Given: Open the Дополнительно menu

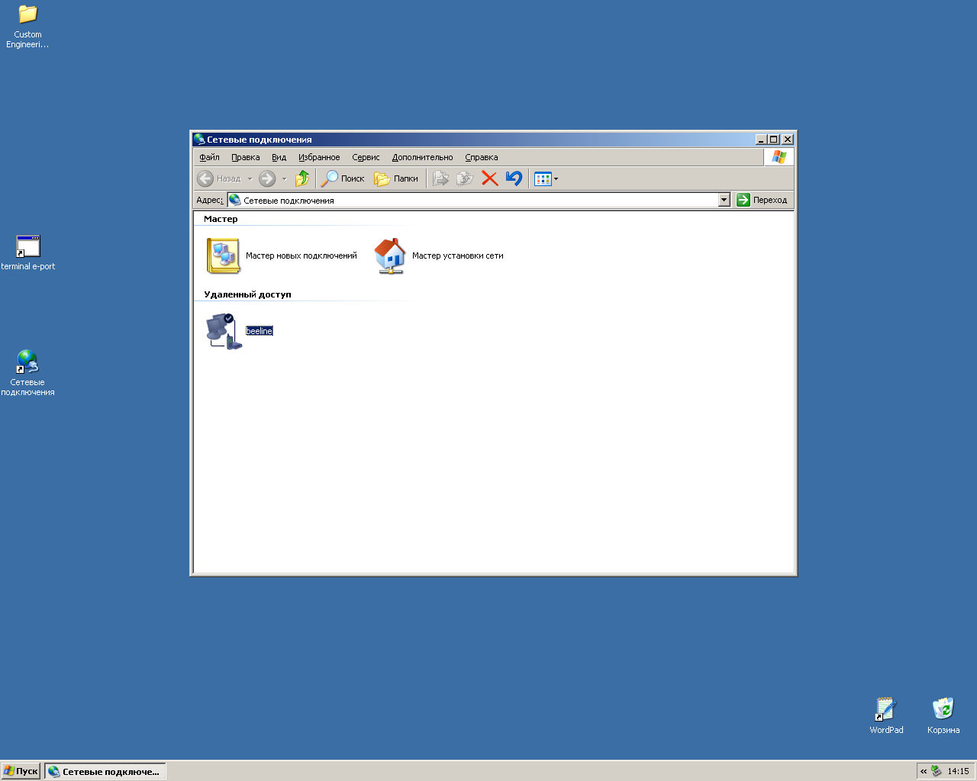Looking at the screenshot, I should click(422, 157).
